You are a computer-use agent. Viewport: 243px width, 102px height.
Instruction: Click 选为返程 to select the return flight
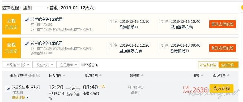(x=221, y=88)
